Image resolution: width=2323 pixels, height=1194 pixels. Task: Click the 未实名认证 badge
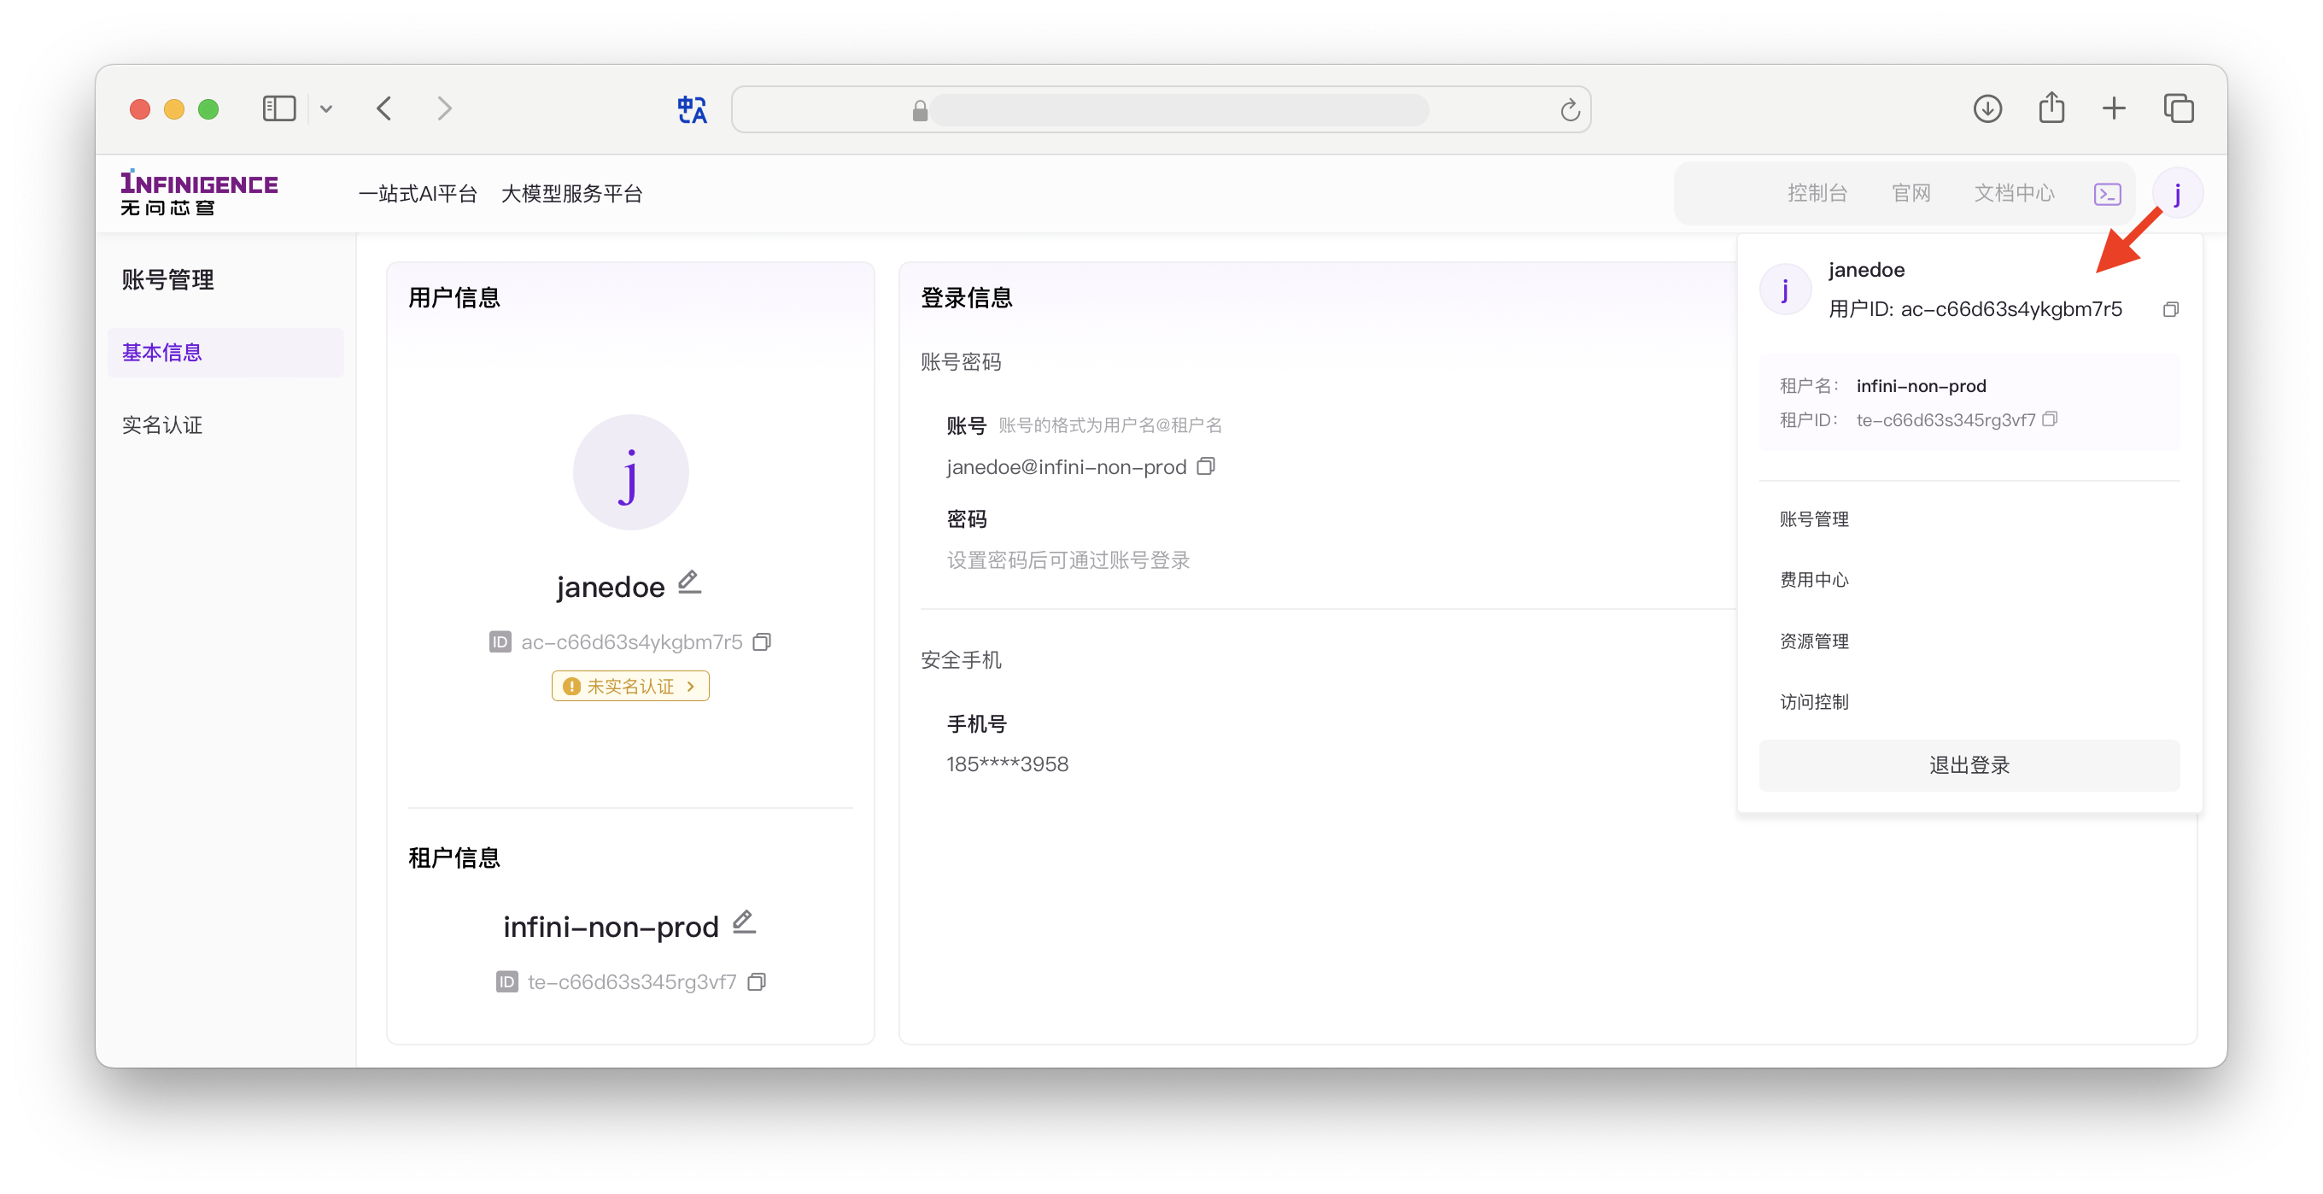pyautogui.click(x=630, y=687)
